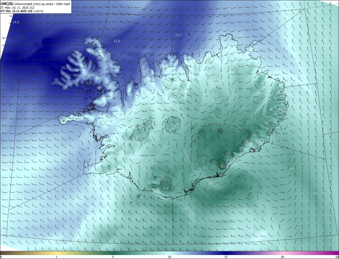Screen dimensions: 339x259
Task: Click the 5.6 value label in south Iceland
Action: 166,189
